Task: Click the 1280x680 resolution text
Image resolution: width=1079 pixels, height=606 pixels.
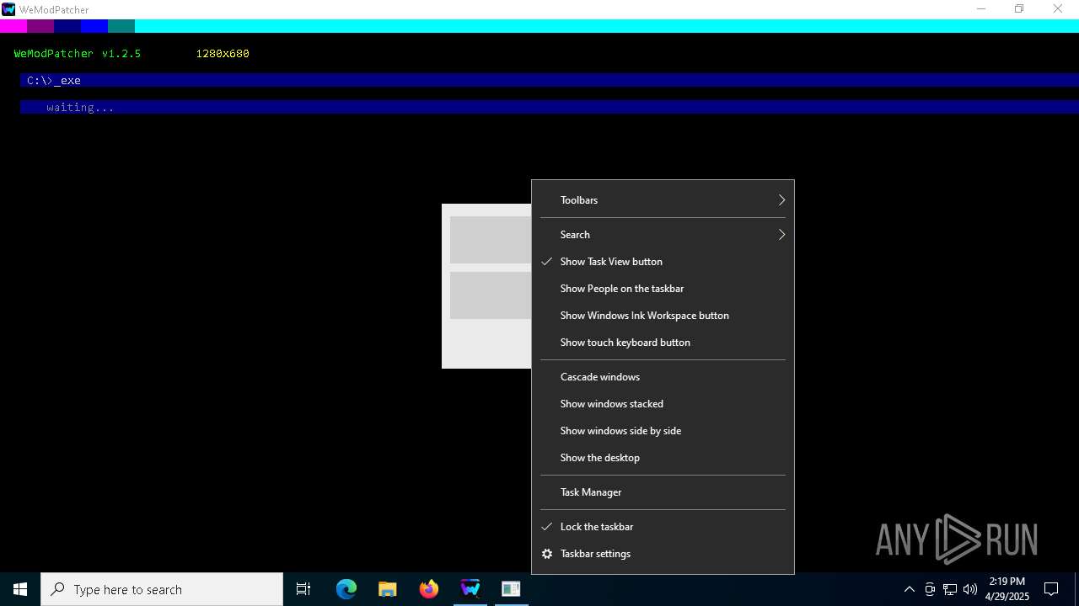Action: point(223,53)
